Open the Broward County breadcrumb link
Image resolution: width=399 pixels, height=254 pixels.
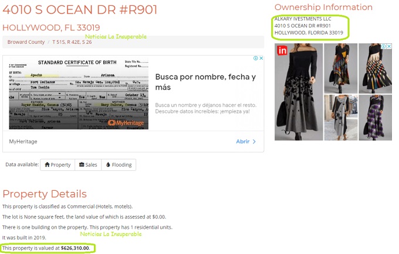point(26,42)
